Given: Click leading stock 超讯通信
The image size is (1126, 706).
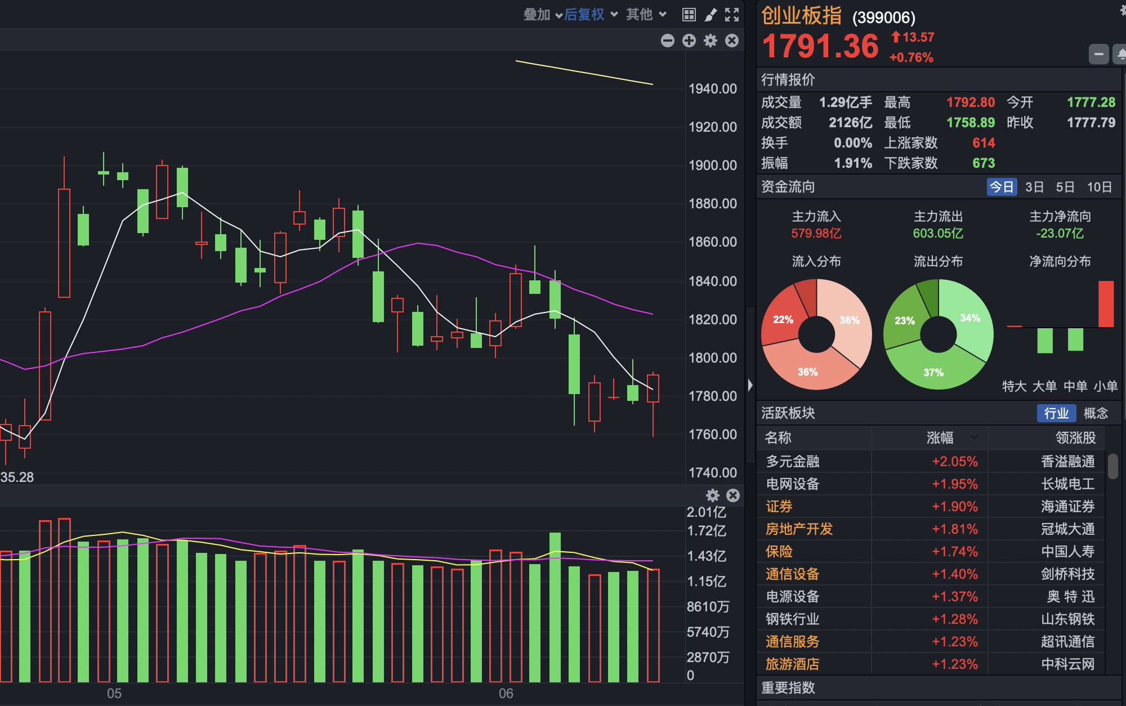Looking at the screenshot, I should [x=1068, y=642].
